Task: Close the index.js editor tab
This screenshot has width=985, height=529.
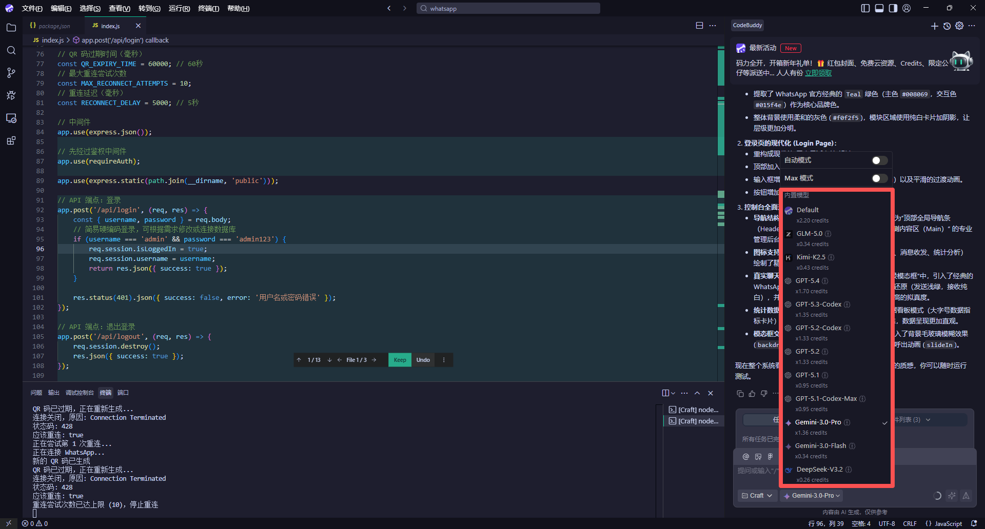Action: 138,26
